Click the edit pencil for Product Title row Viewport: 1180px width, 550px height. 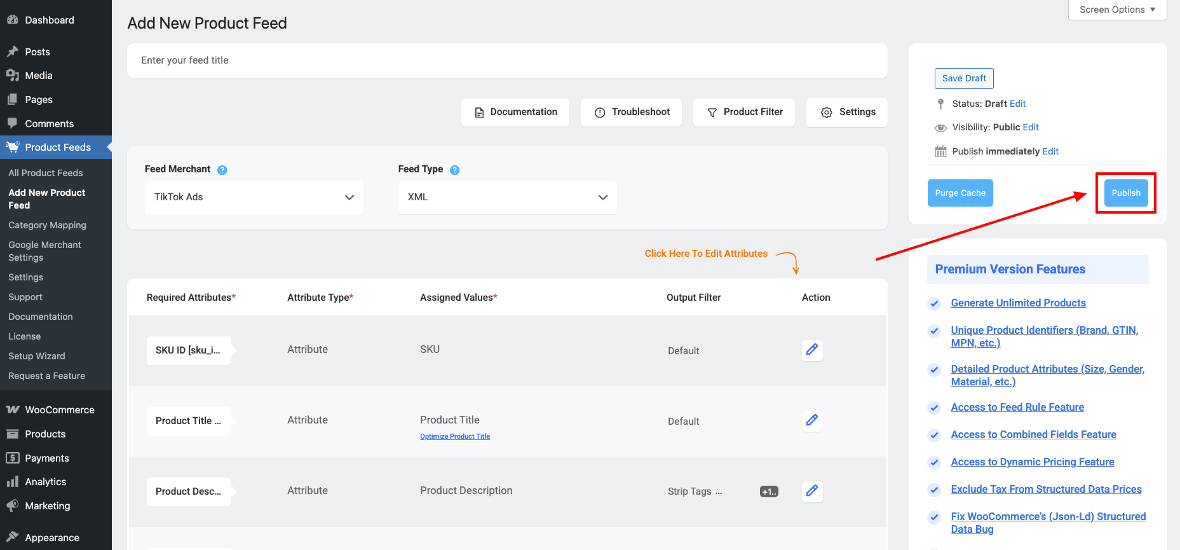(x=812, y=420)
